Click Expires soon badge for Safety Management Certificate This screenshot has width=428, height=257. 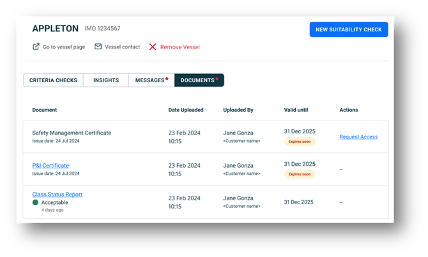point(300,142)
